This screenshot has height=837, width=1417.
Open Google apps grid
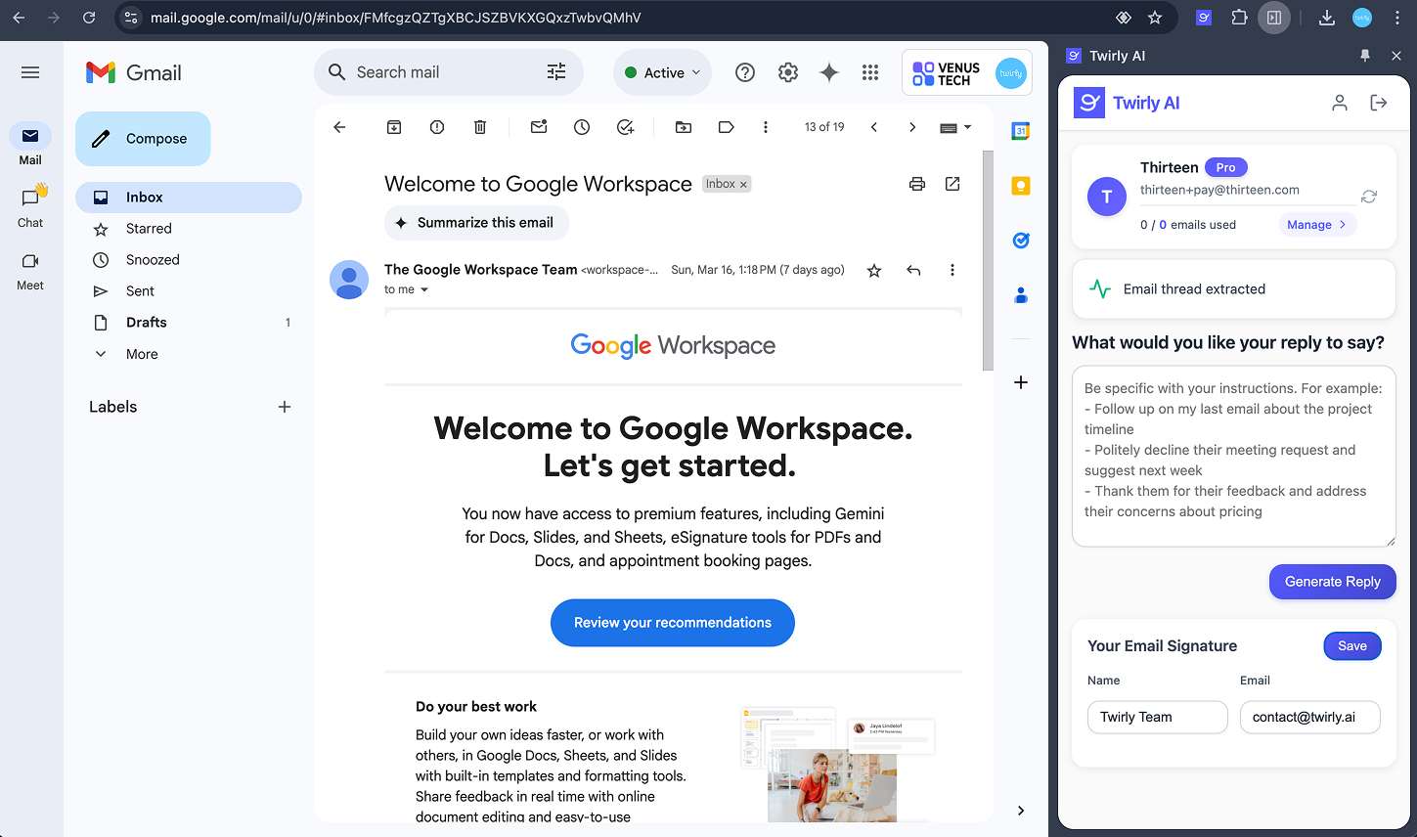pyautogui.click(x=870, y=72)
